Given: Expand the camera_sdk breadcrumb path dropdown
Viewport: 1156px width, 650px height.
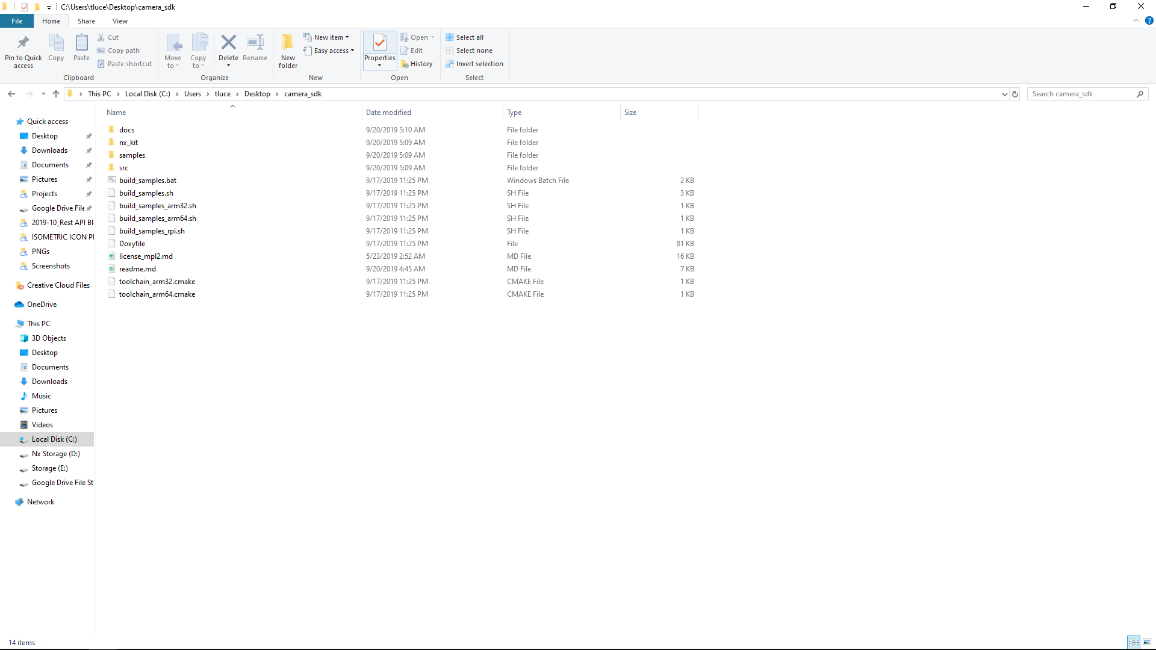Looking at the screenshot, I should (1002, 94).
